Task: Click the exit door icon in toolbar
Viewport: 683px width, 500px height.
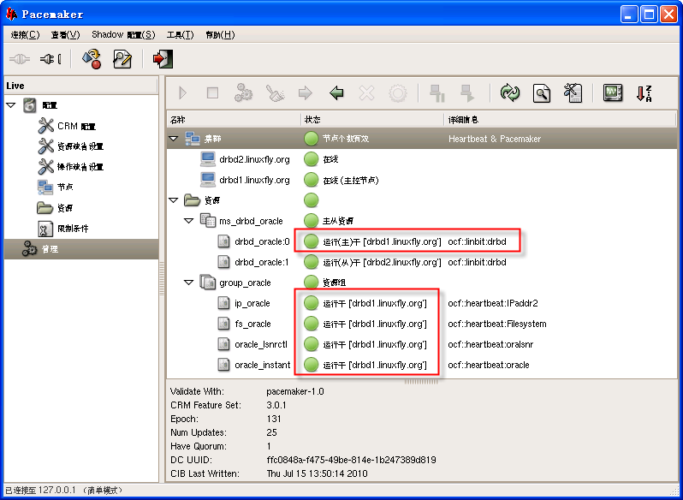Action: (163, 59)
